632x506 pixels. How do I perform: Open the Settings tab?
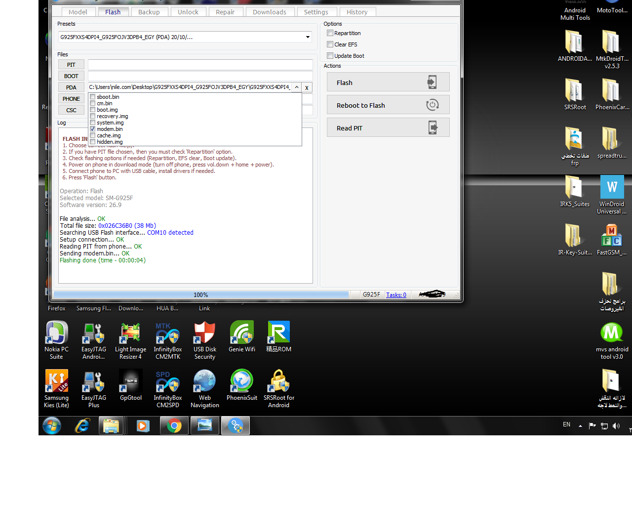click(x=316, y=12)
